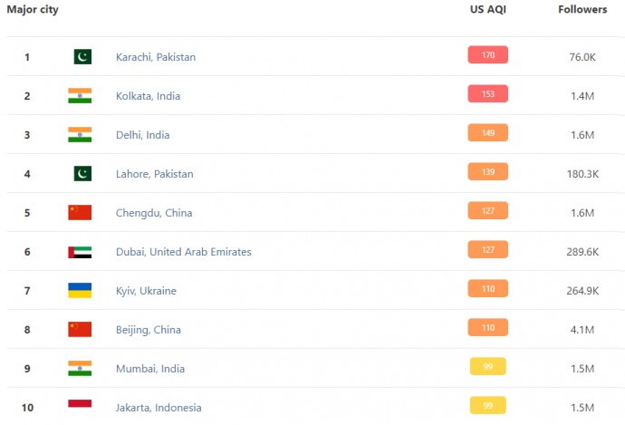Click the Followers column header
The width and height of the screenshot is (625, 425).
pos(582,10)
